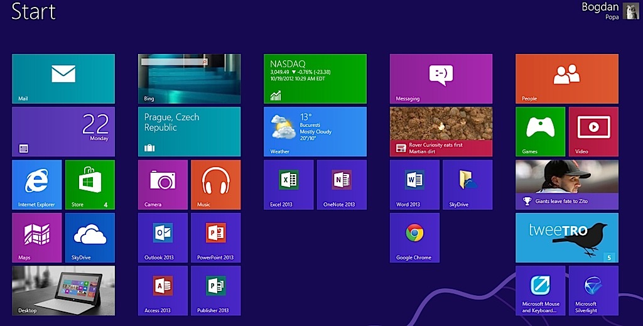This screenshot has height=326, width=643.
Task: Launch Microsoft Mouse and Keyboard tile
Action: pyautogui.click(x=541, y=290)
